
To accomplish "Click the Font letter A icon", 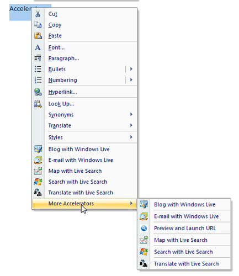I will [38, 47].
